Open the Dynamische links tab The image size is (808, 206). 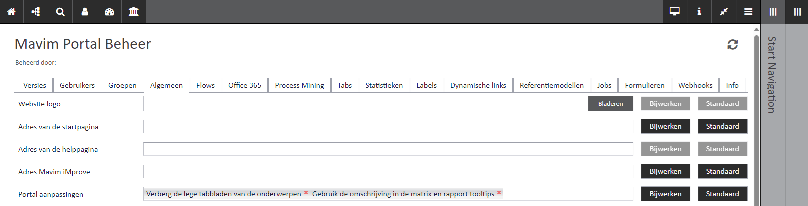click(478, 85)
